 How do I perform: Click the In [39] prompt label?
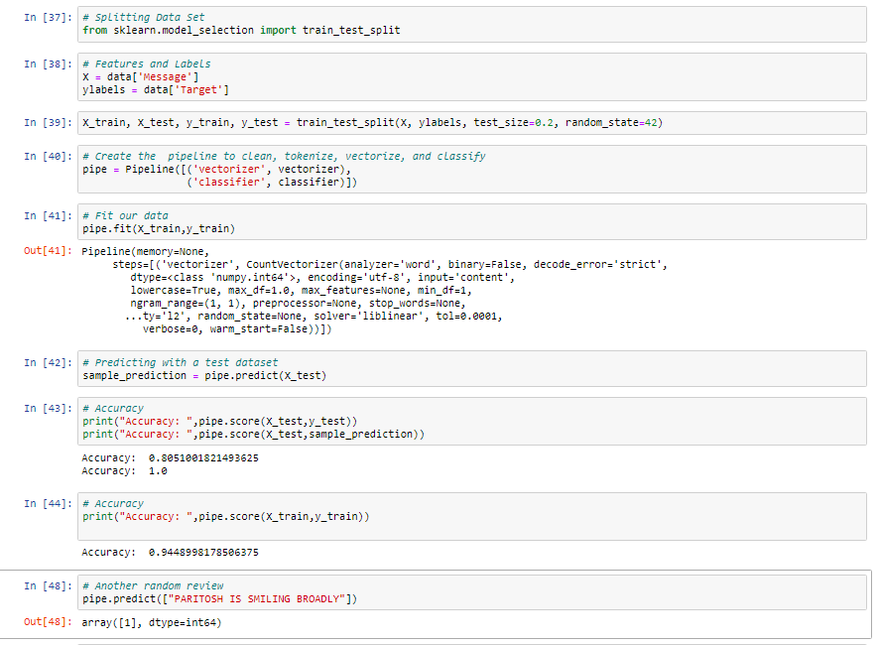pyautogui.click(x=48, y=122)
